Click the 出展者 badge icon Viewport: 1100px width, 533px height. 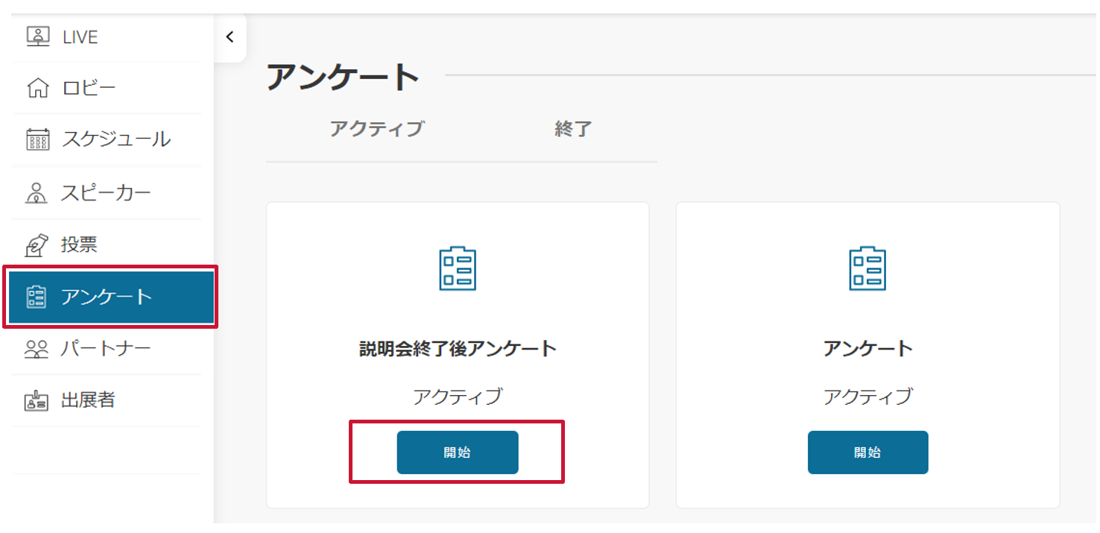[x=37, y=400]
